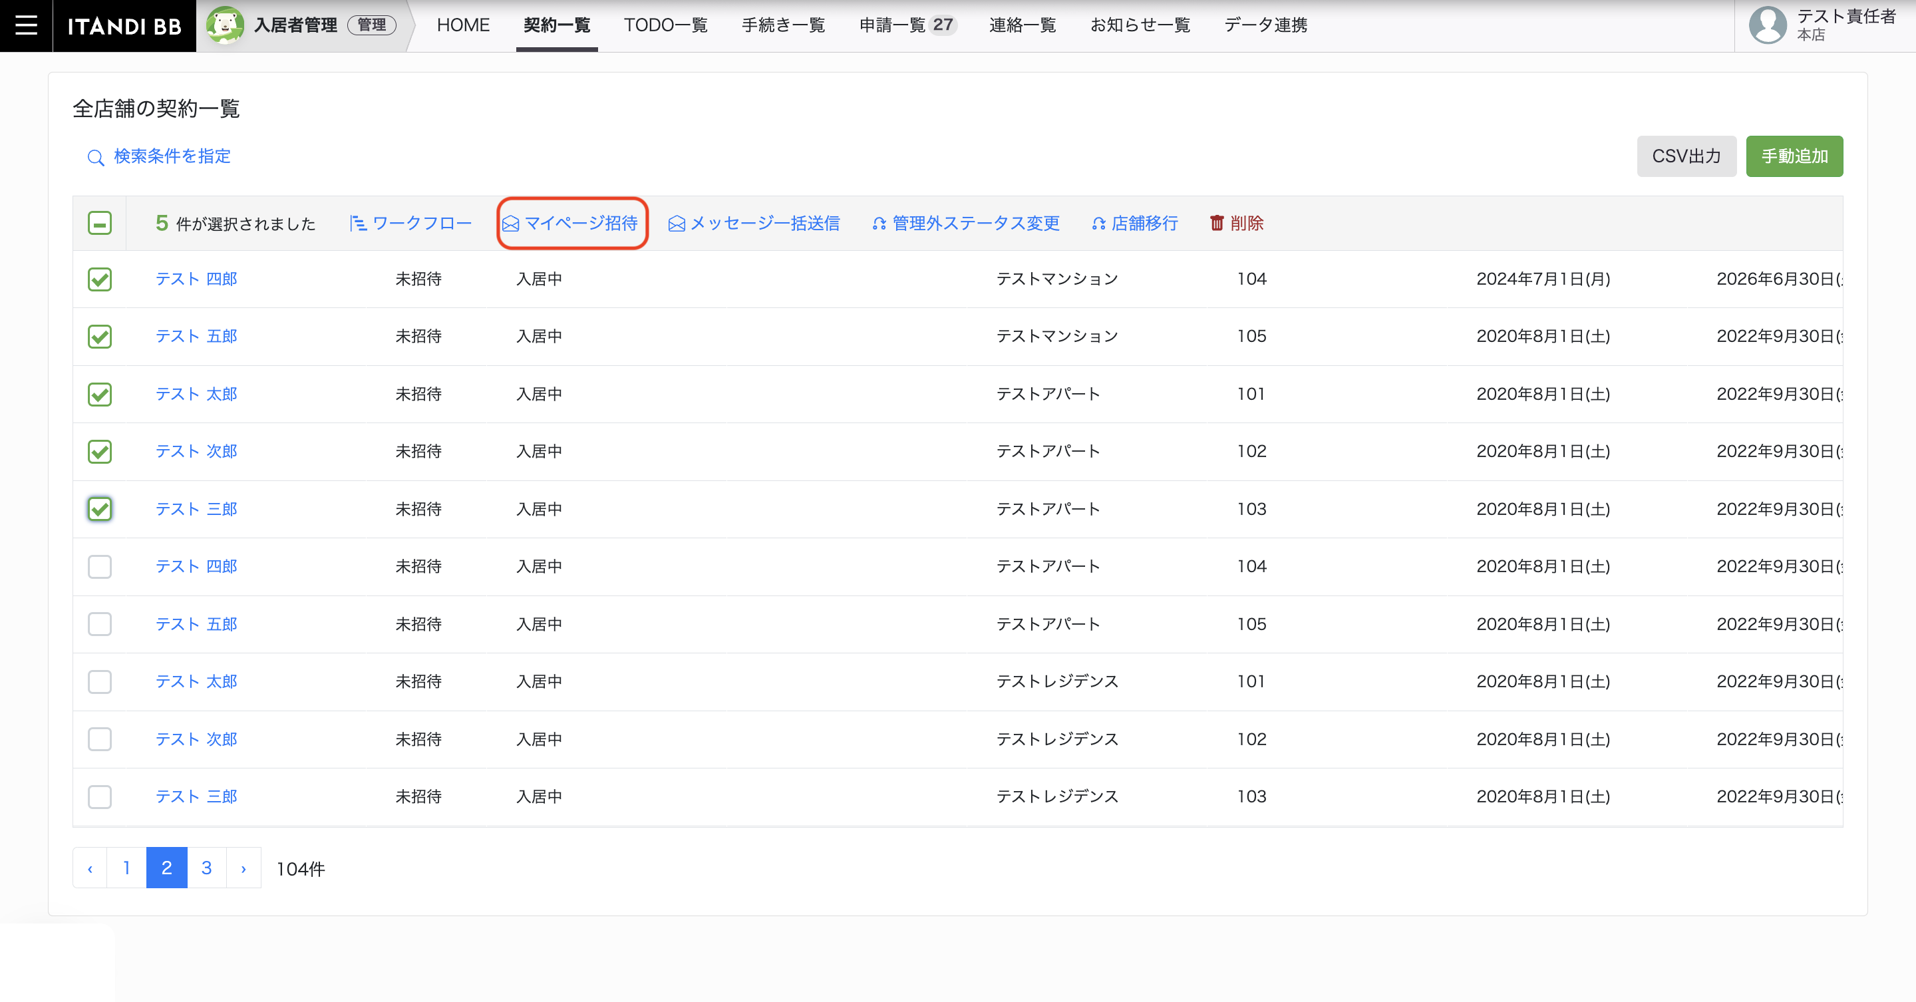Image resolution: width=1916 pixels, height=1002 pixels.
Task: Check テスト 次郎 in テストレジデンス 102
Action: [100, 739]
